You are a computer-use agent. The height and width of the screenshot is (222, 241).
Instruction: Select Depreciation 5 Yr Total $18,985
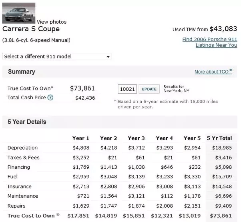click(222, 148)
